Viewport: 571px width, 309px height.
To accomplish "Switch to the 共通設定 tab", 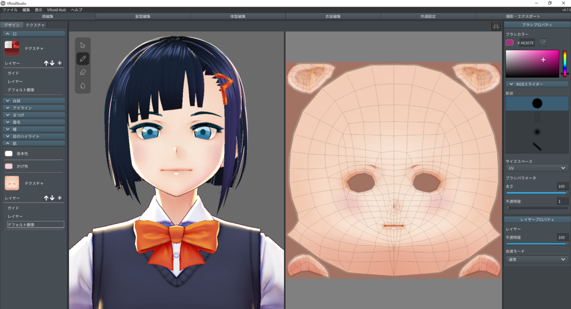I will [x=428, y=16].
